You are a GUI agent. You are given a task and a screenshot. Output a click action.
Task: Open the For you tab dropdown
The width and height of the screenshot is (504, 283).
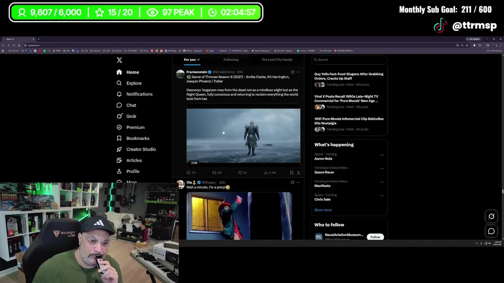click(x=192, y=60)
